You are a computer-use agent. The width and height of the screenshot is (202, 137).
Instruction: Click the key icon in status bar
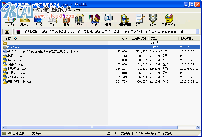[9, 133]
